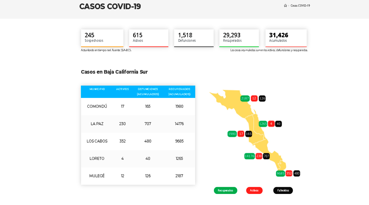Click the green 14176 La Paz badge
Screen dimensions: 369x205
click(249, 156)
